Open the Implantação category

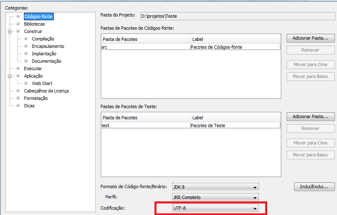tap(44, 54)
